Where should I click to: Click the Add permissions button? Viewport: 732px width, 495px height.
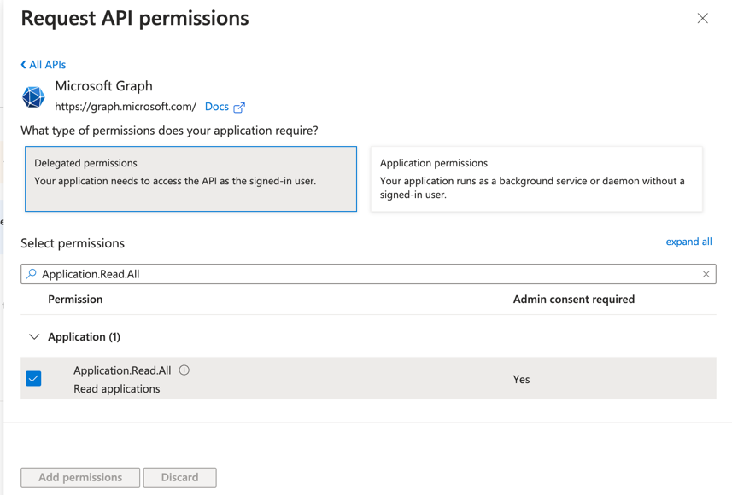[x=80, y=477]
